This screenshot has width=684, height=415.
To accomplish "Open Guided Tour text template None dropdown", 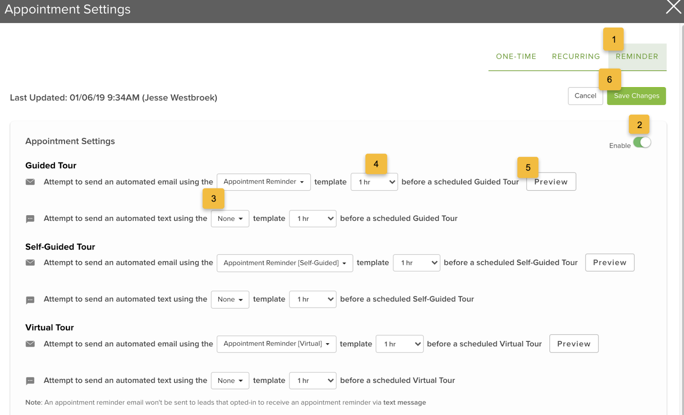I will (230, 219).
